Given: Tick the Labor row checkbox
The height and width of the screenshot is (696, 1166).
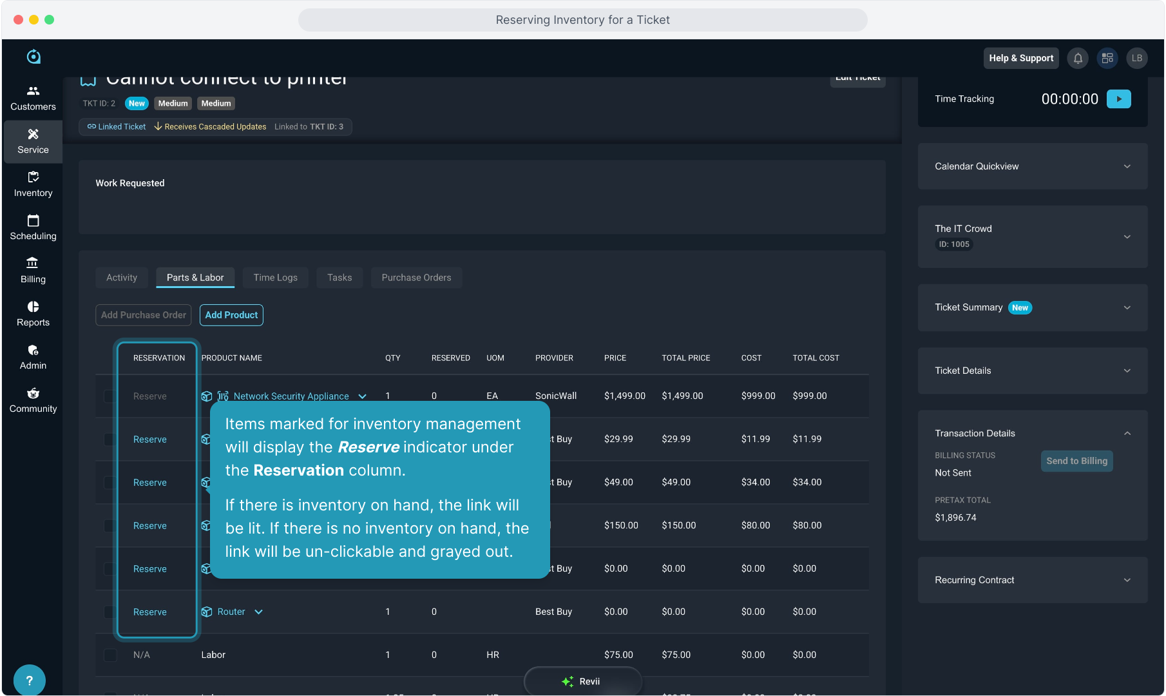Looking at the screenshot, I should point(110,655).
